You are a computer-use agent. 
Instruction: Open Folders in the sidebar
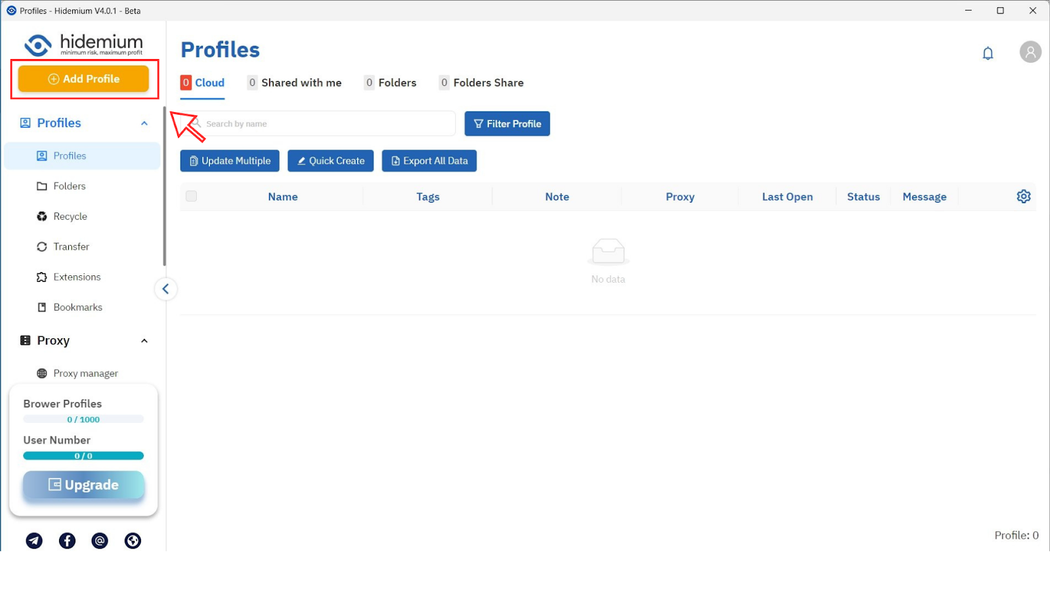(x=82, y=186)
